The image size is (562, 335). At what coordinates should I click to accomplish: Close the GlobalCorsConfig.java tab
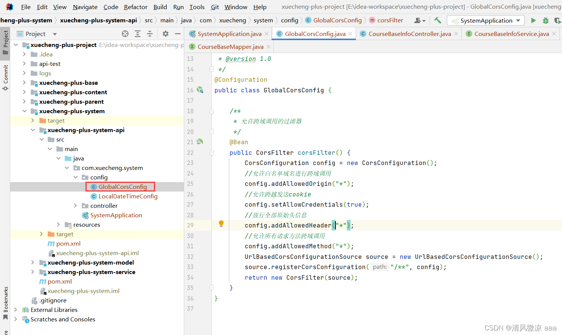[350, 34]
